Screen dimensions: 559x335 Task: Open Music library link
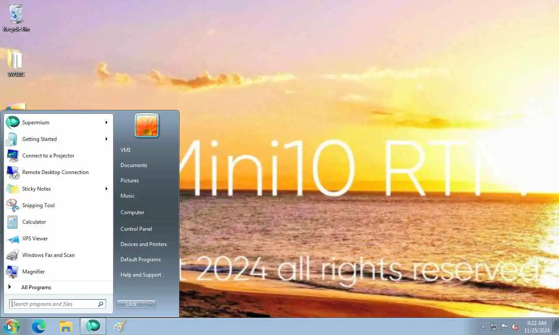click(128, 196)
